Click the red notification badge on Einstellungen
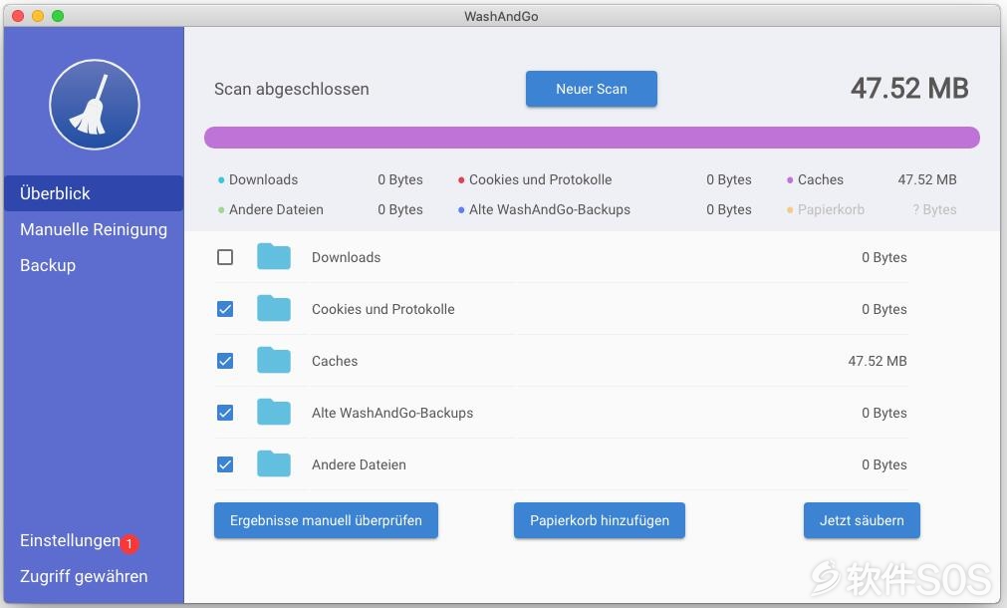 (x=129, y=544)
